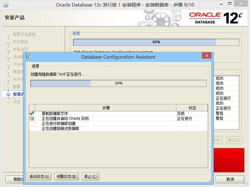Click the first 成功 status in installer list
The image size is (250, 187).
(x=220, y=78)
